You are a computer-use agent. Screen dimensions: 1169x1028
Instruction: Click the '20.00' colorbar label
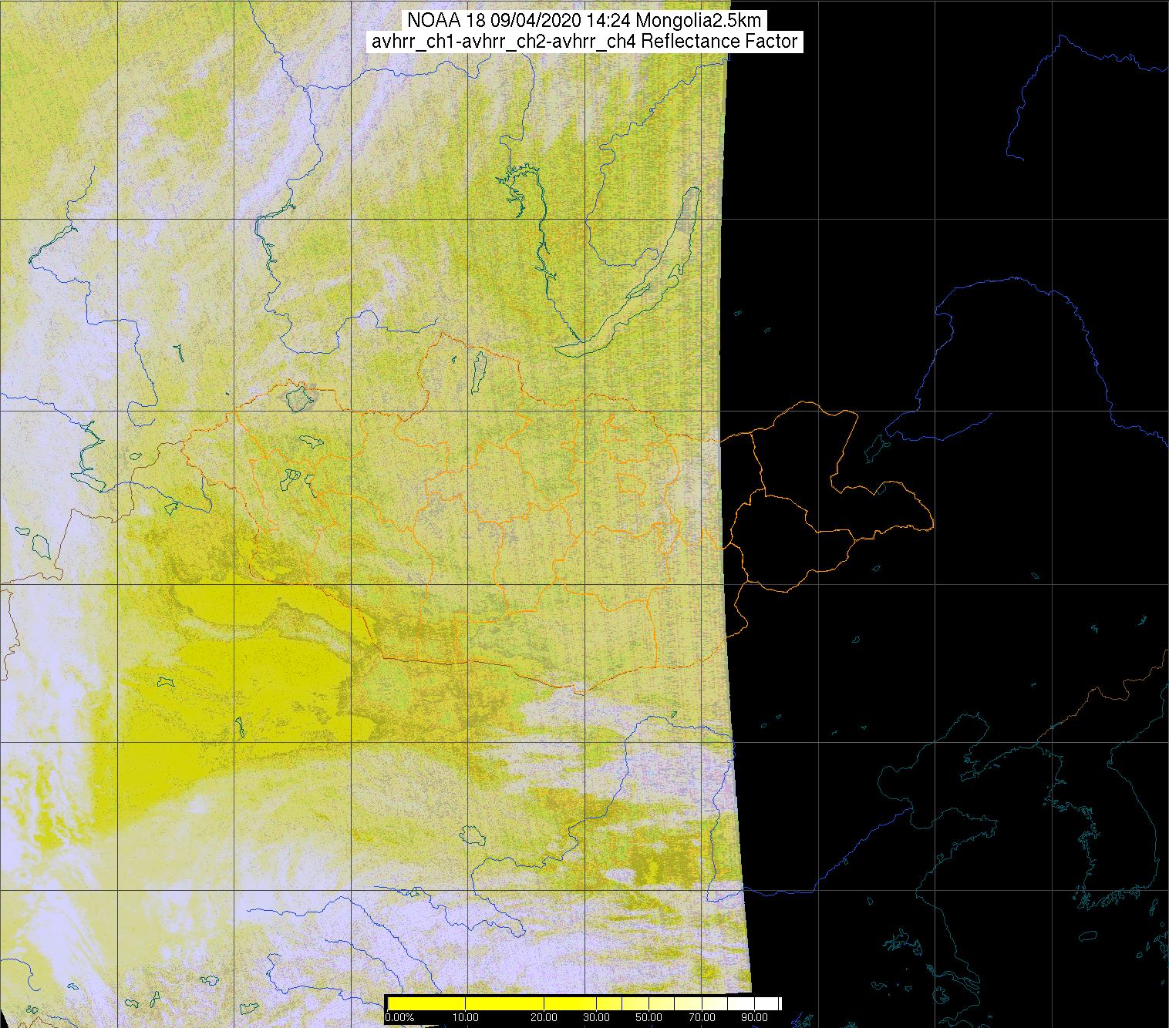[544, 1017]
